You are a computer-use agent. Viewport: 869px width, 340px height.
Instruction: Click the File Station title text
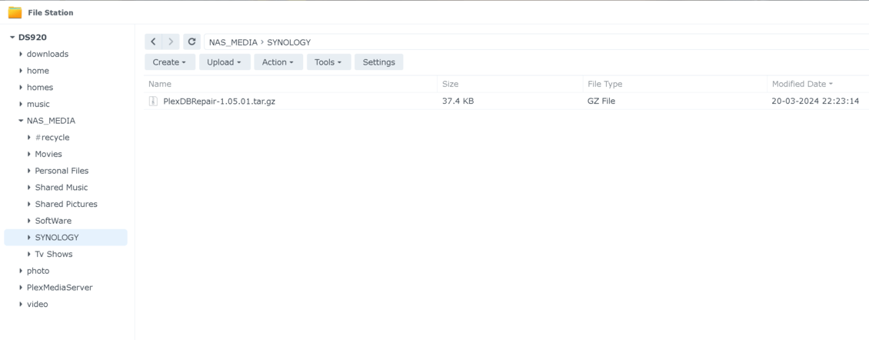(51, 12)
